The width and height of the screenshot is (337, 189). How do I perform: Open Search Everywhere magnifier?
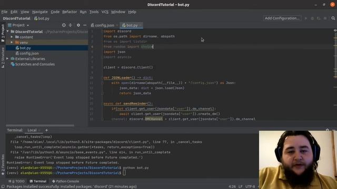pos(333,18)
